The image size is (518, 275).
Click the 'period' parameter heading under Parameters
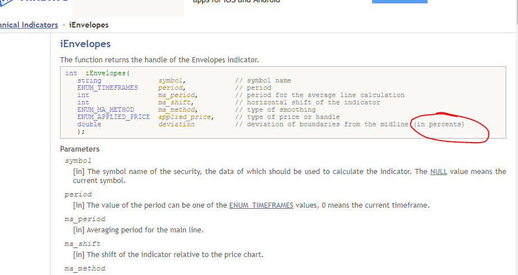[78, 194]
